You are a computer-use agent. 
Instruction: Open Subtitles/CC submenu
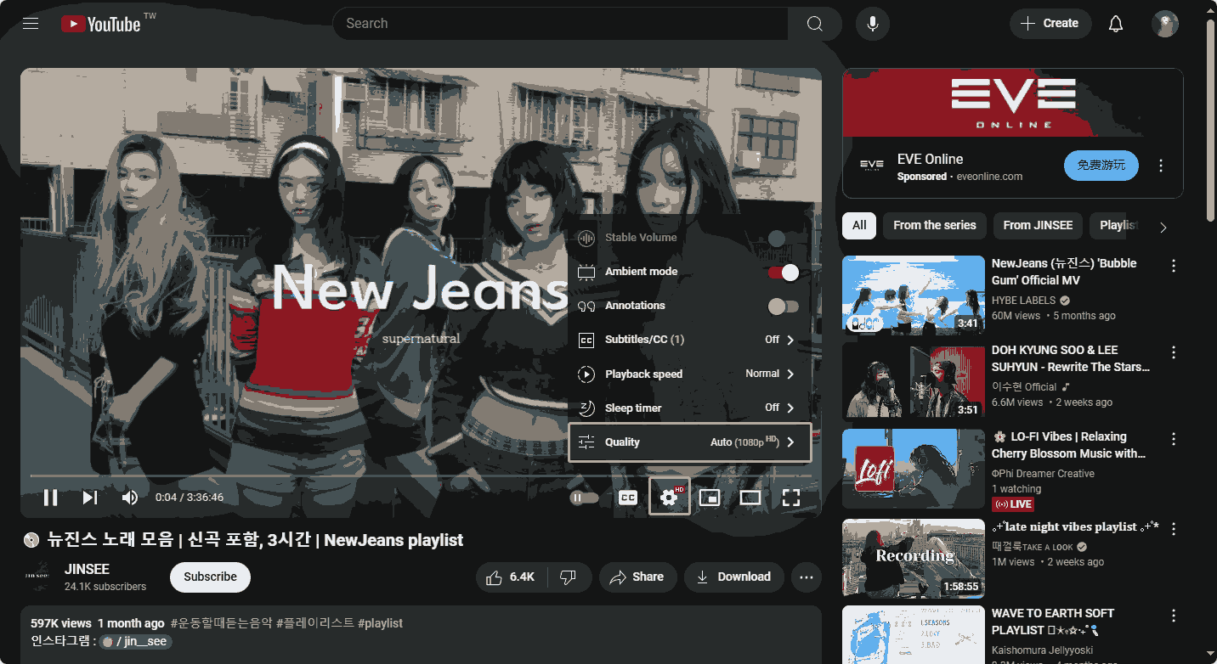[689, 340]
